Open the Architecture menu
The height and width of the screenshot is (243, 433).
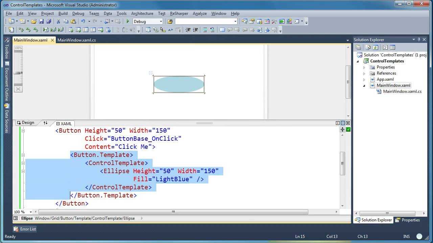coord(142,13)
